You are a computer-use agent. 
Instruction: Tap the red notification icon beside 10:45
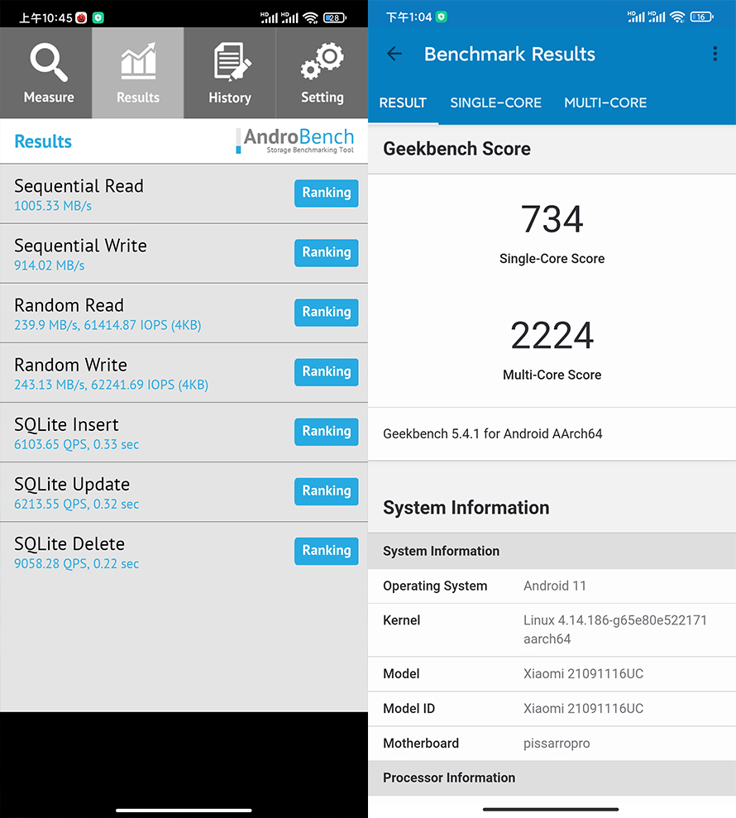[x=81, y=17]
